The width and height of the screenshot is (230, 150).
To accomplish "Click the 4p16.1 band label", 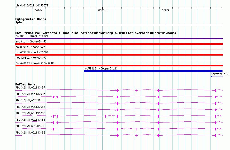I will click(20, 22).
